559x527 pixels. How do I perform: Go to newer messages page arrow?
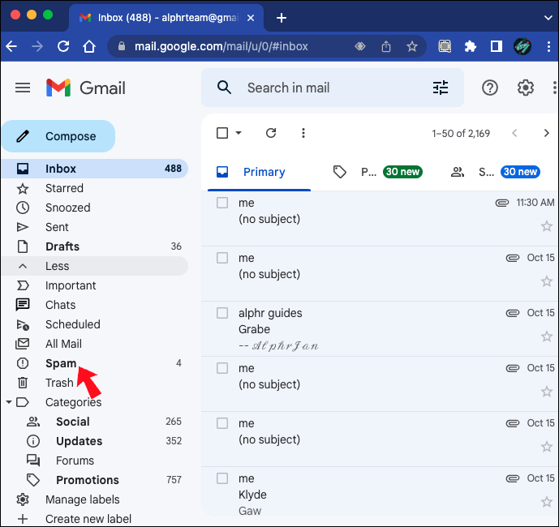pos(514,133)
